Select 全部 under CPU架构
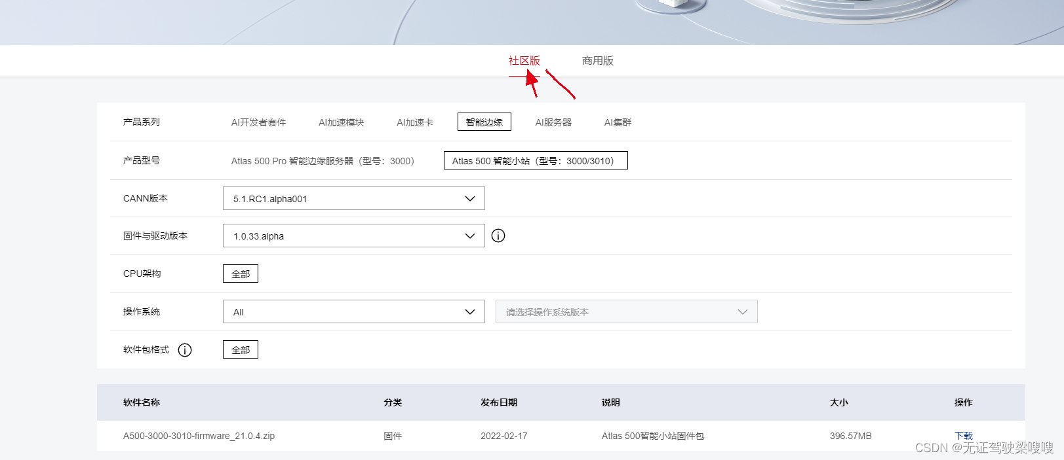1064x460 pixels. click(x=241, y=274)
